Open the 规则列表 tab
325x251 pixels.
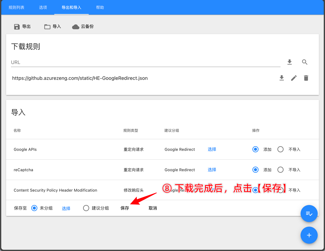17,7
